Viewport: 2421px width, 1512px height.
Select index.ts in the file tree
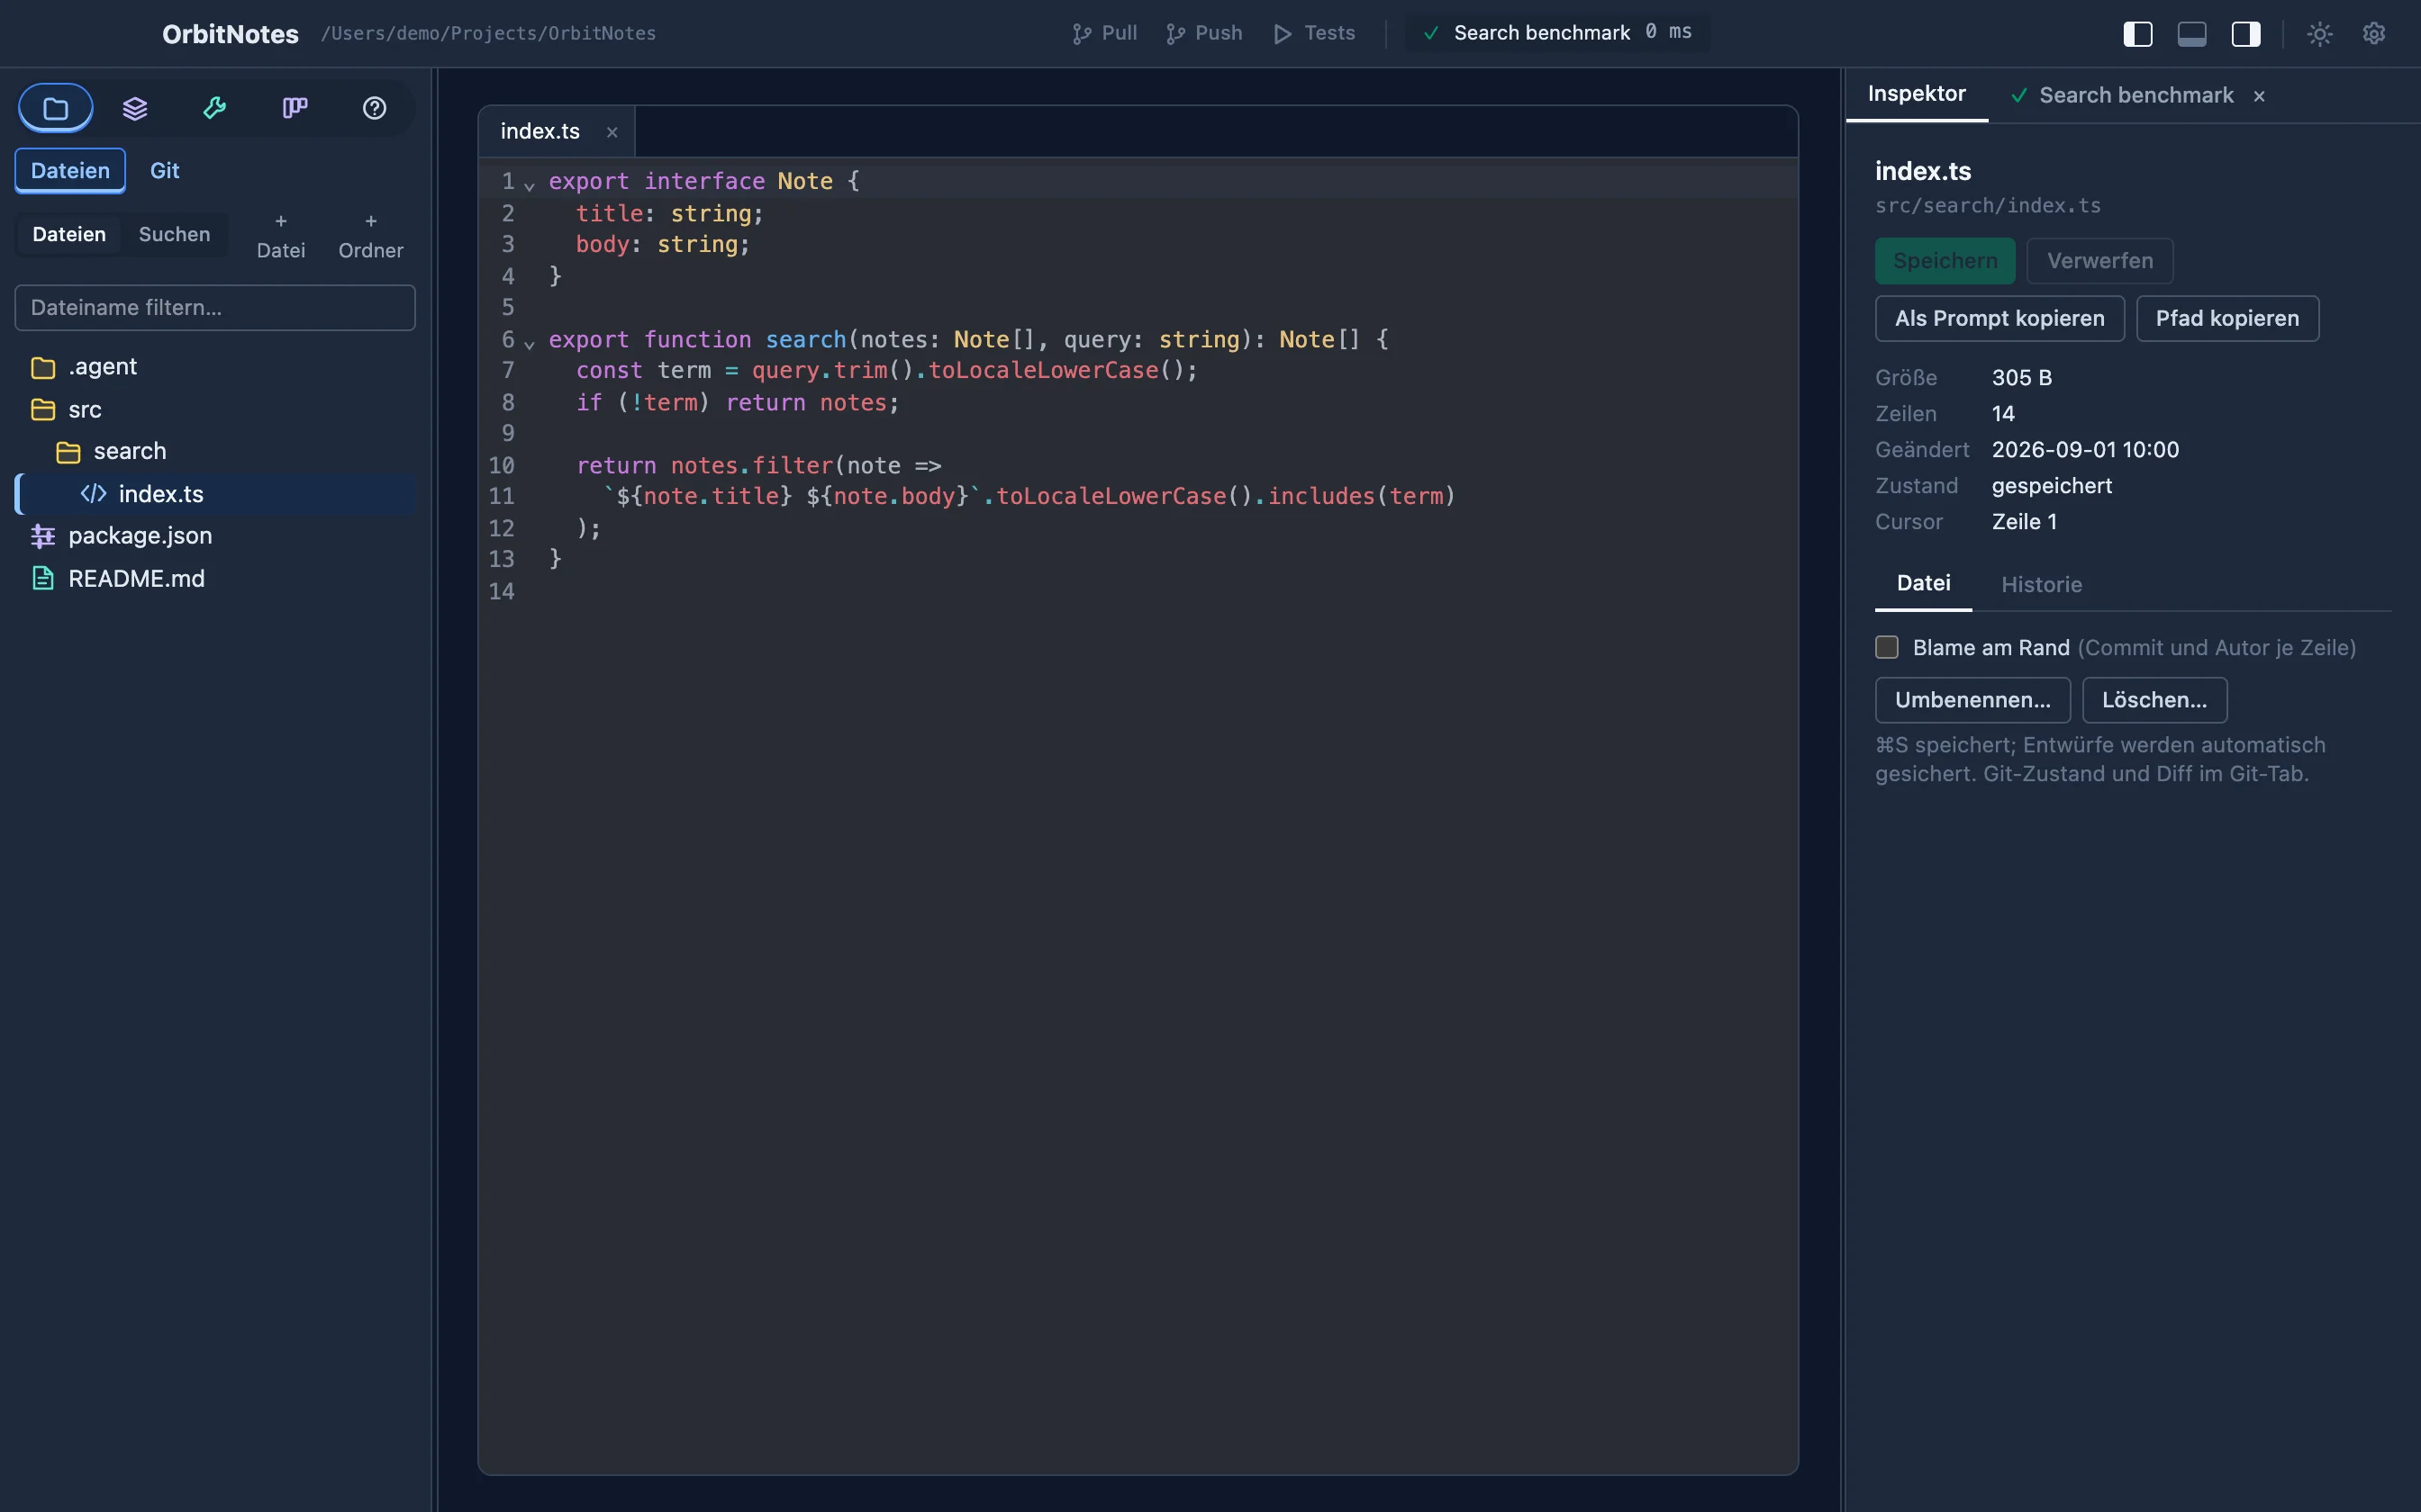215,494
